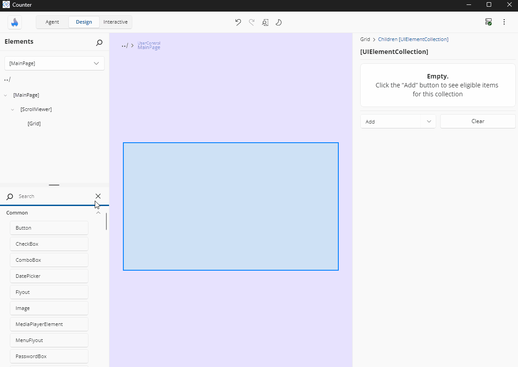Switch to the Agent tab
The image size is (518, 367).
click(52, 21)
